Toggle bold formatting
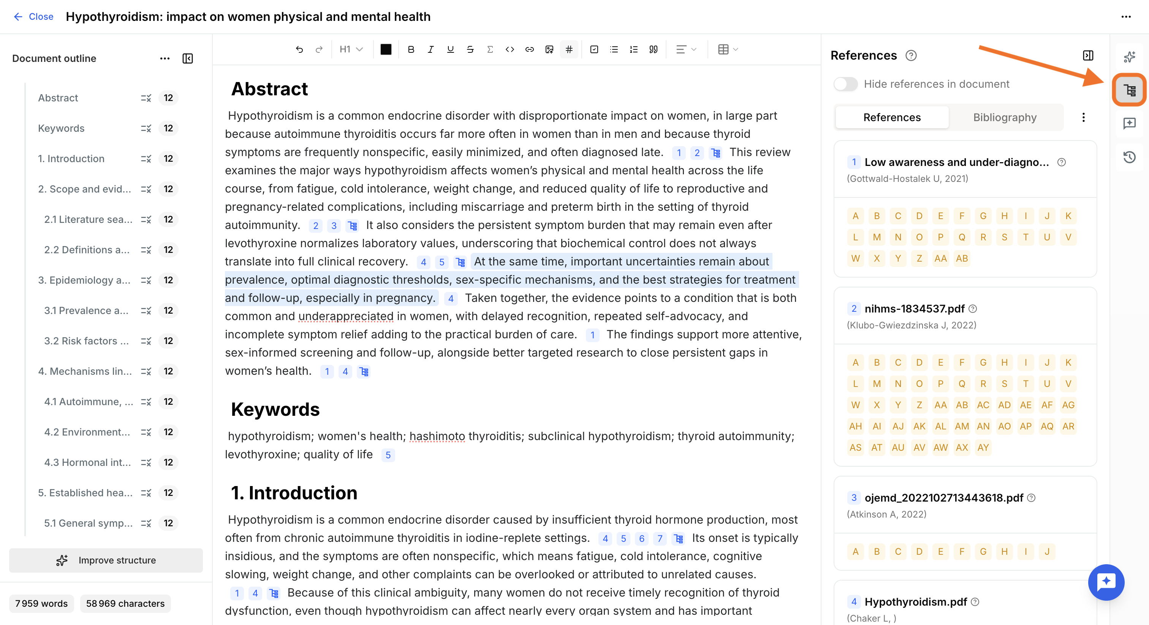Image resolution: width=1149 pixels, height=625 pixels. point(411,49)
